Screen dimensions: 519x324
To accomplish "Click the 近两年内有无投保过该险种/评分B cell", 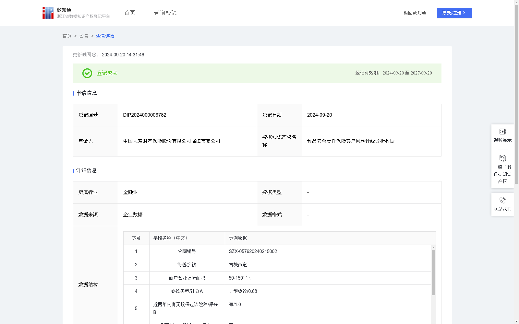I will coord(187,308).
